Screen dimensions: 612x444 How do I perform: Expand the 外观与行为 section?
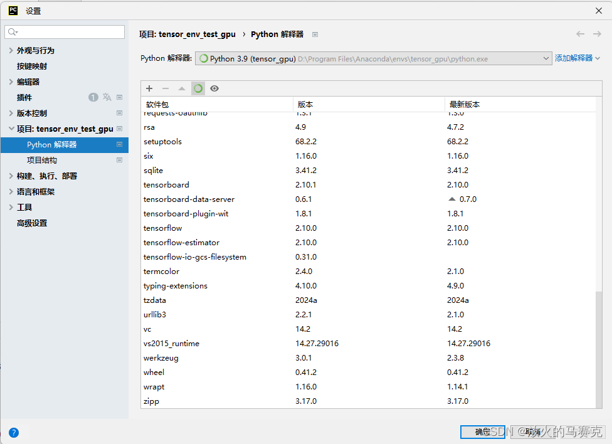(11, 50)
